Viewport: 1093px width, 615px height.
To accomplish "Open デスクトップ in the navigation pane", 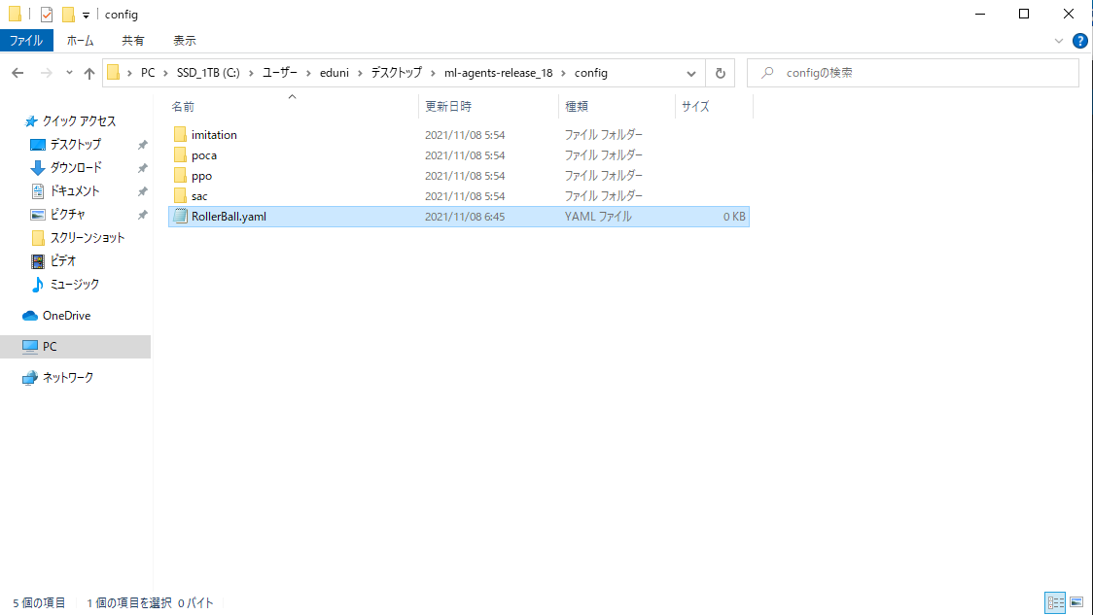I will 75,144.
